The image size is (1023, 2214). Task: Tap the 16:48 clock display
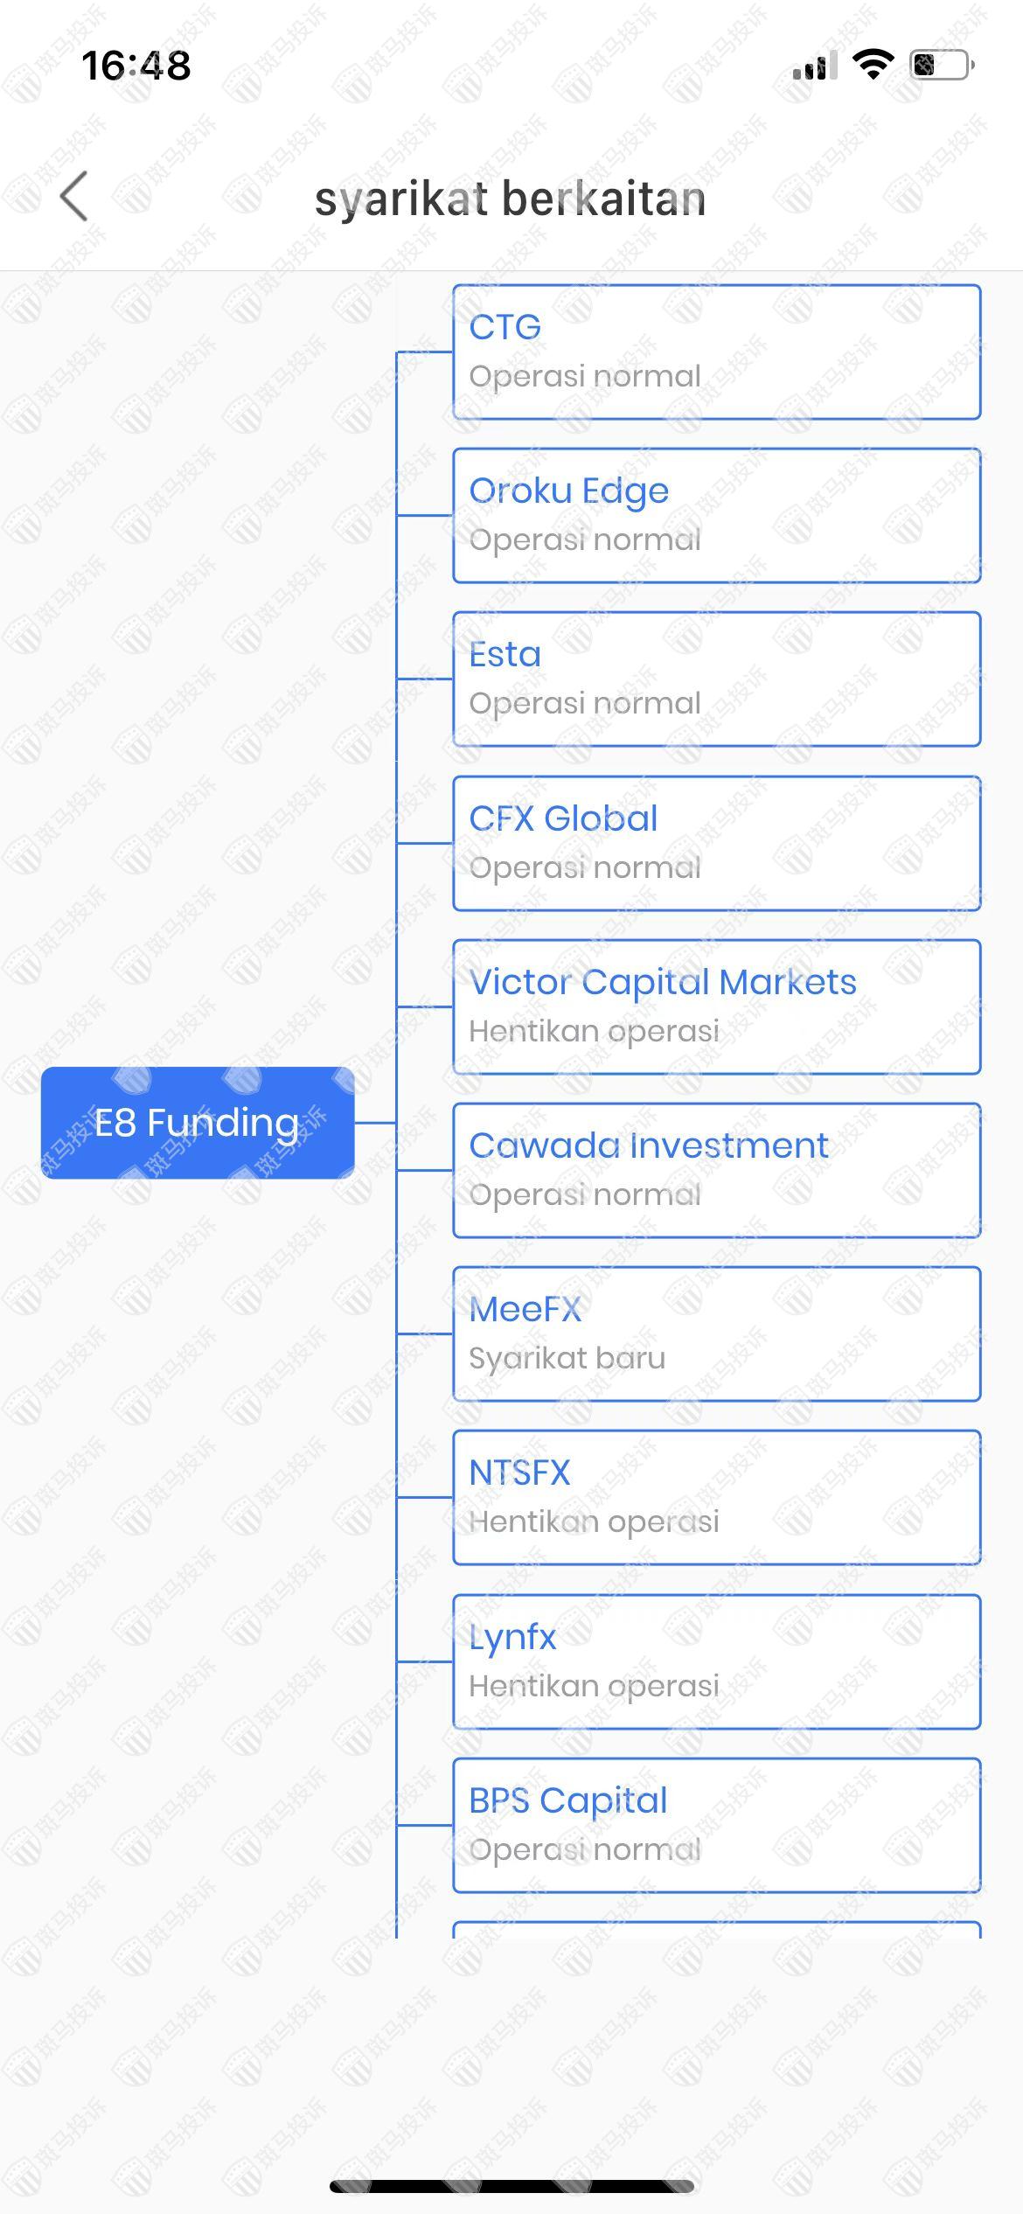tap(136, 66)
